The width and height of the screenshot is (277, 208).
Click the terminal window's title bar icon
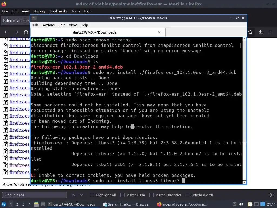point(34,18)
